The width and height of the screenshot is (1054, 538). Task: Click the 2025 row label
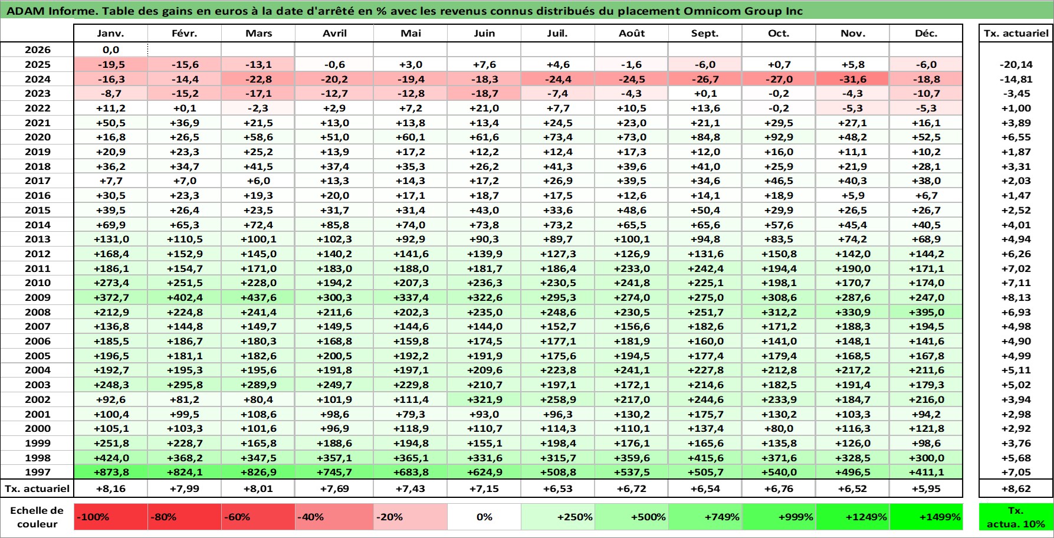pos(37,64)
